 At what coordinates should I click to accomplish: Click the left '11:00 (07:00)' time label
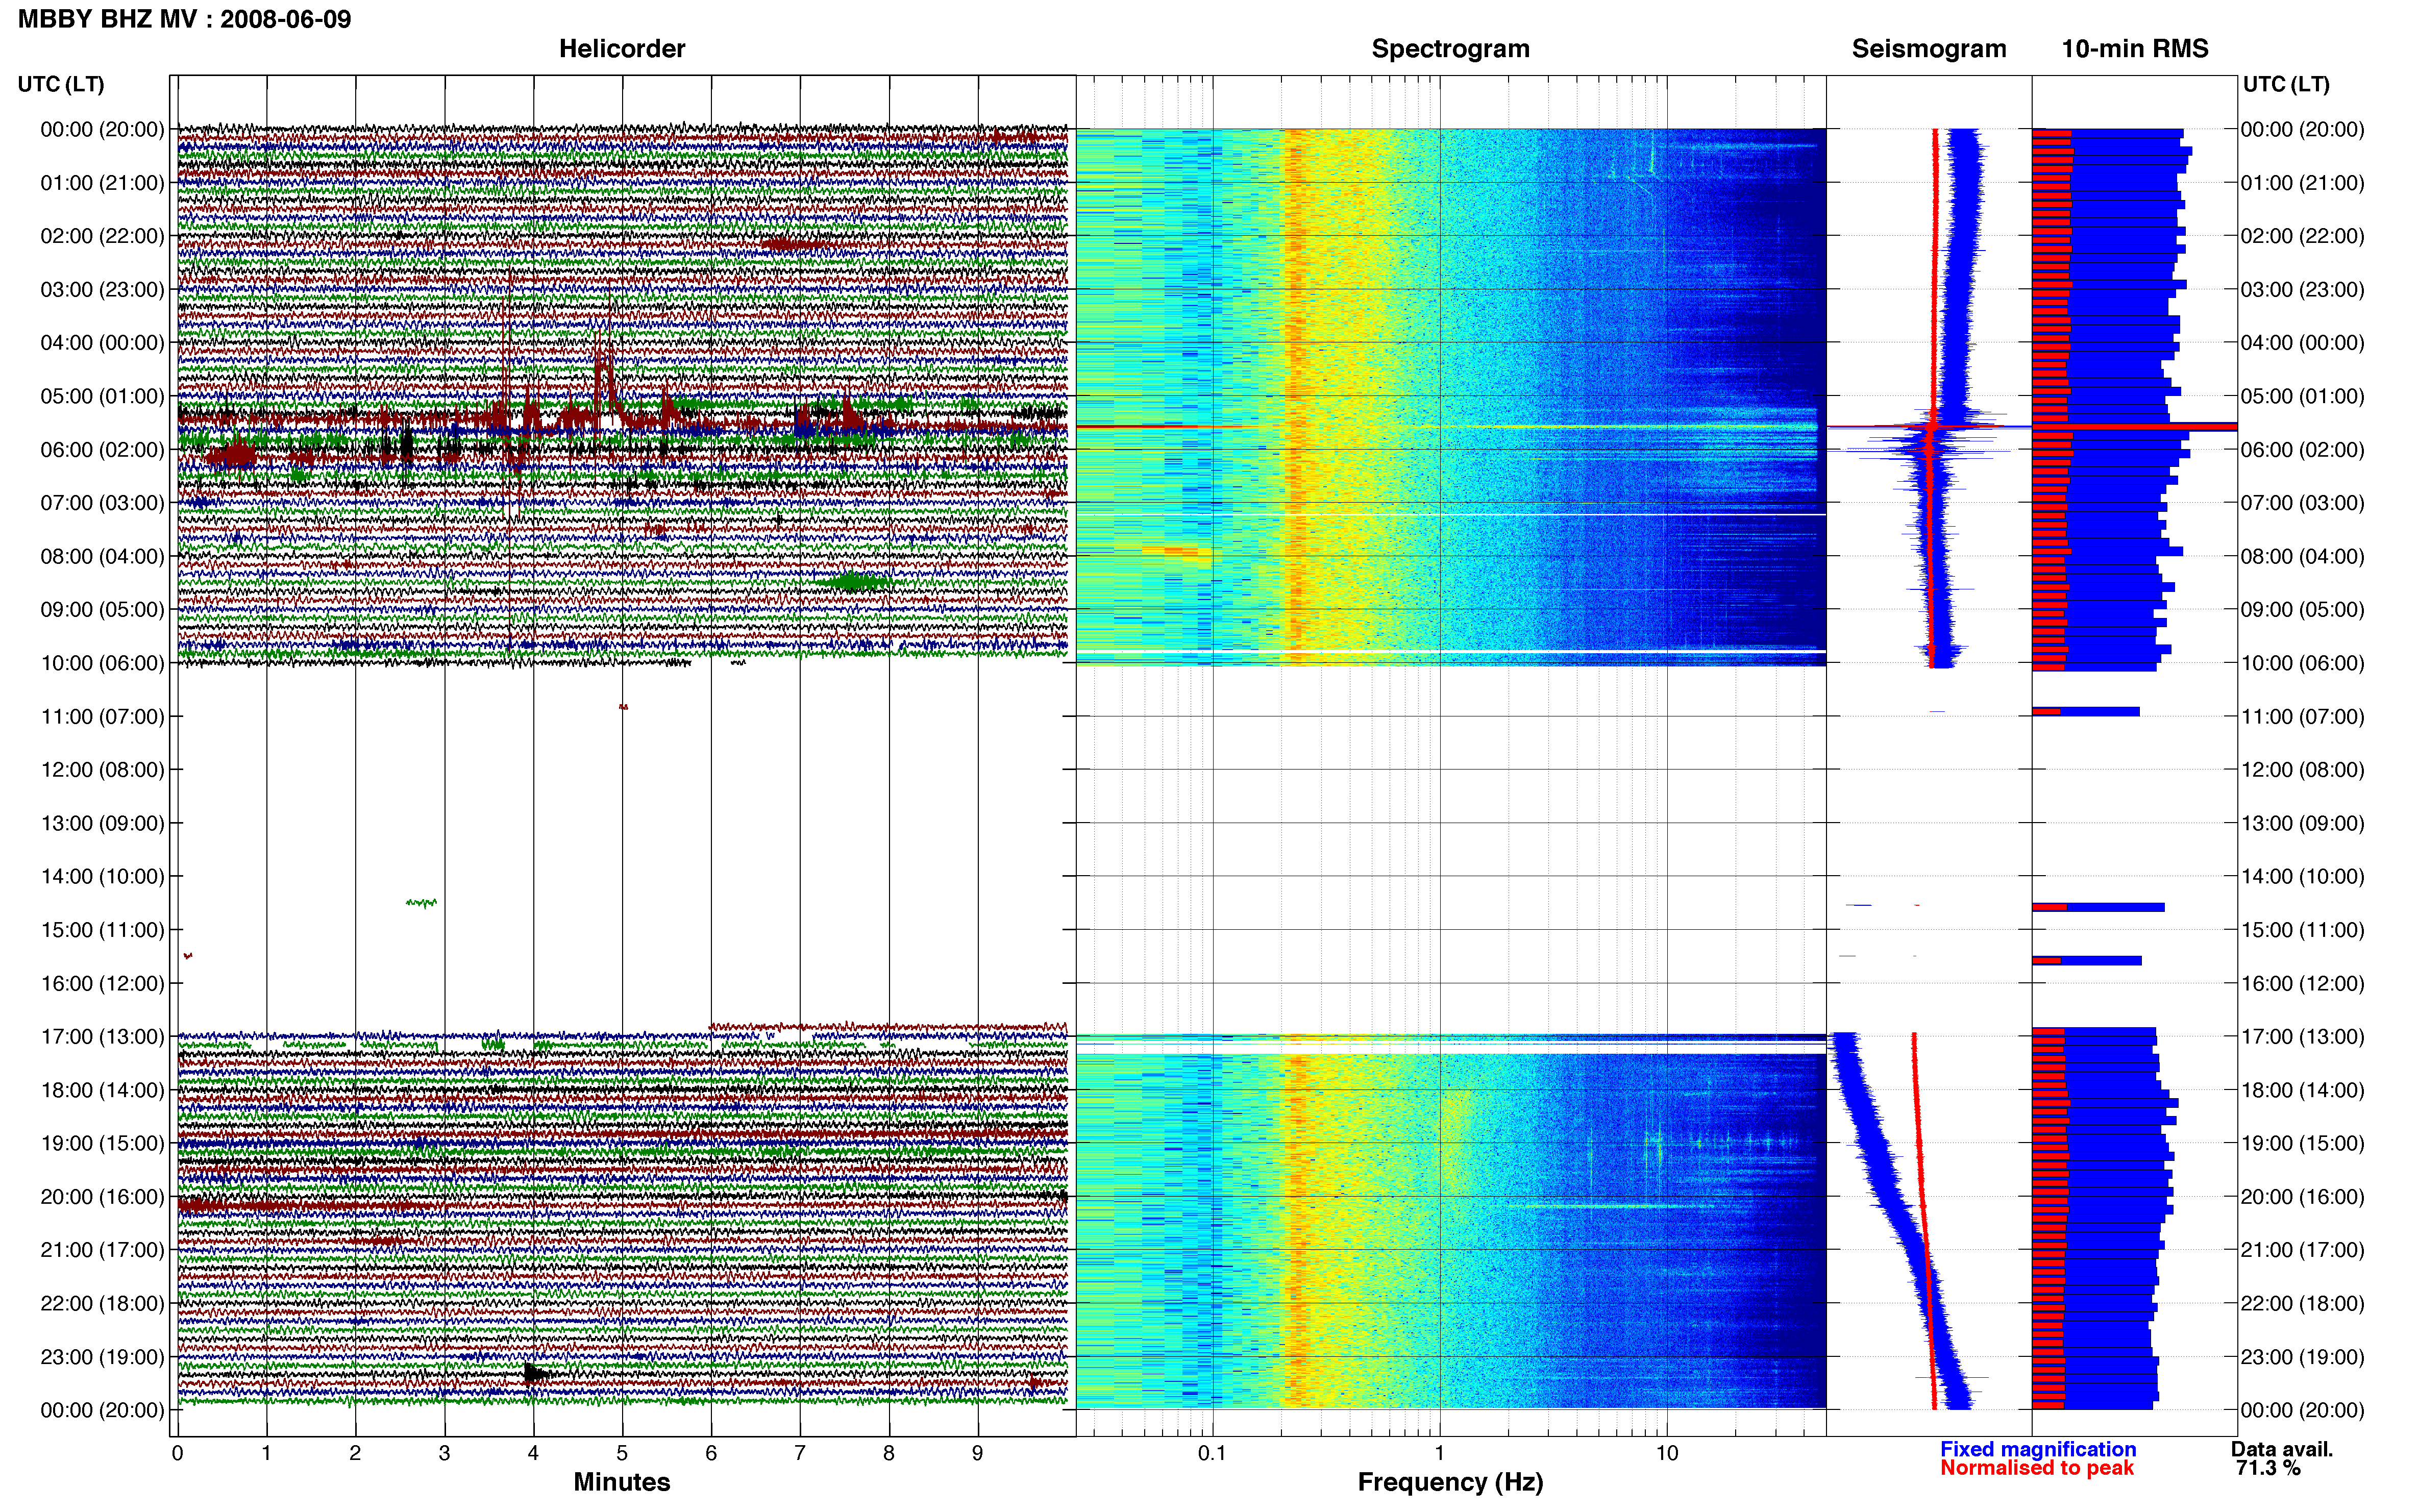[102, 716]
